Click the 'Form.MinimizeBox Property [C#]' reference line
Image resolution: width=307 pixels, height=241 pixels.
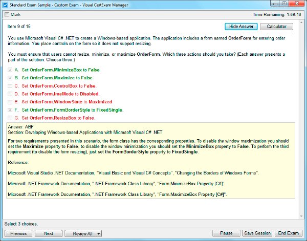pos(117,184)
